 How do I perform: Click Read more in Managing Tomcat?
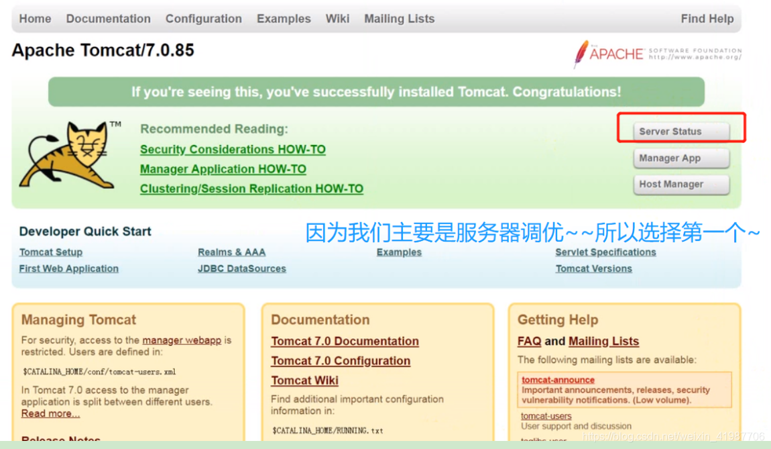(50, 413)
